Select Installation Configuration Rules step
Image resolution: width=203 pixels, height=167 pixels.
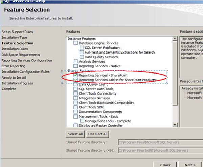click(x=25, y=72)
